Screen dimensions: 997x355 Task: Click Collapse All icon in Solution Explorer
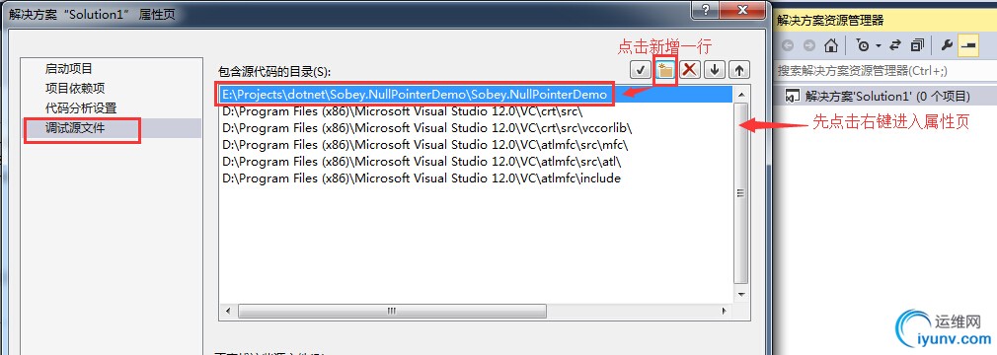pos(917,45)
